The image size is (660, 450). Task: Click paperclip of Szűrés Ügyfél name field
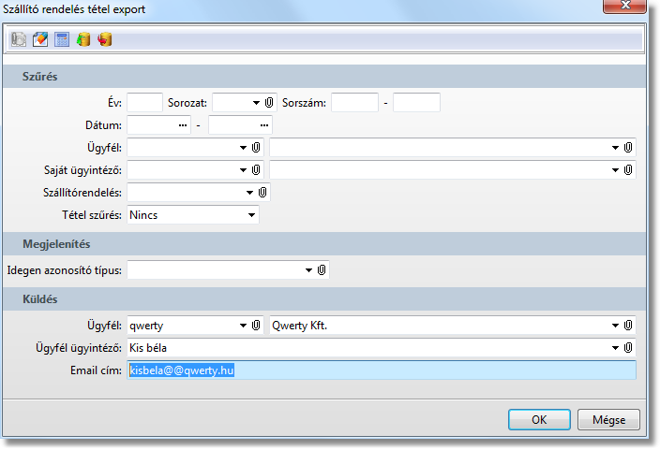[x=628, y=148]
